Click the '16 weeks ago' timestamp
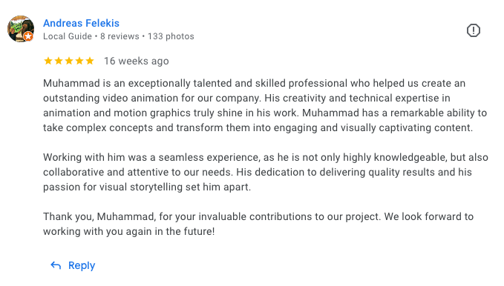504x286 pixels. tap(137, 61)
